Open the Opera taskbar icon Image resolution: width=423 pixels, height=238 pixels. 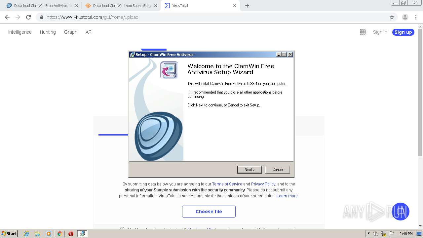[71, 234]
